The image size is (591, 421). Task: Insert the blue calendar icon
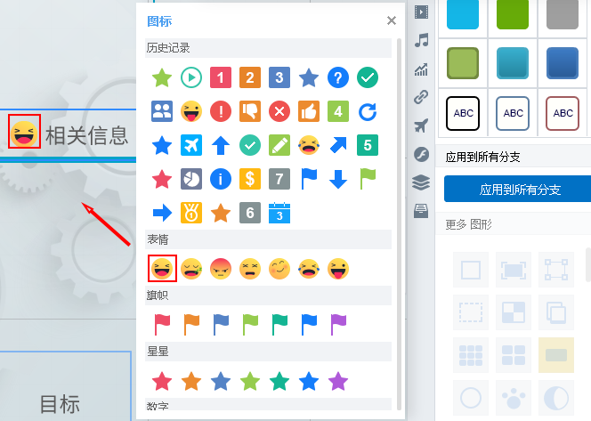tap(279, 213)
